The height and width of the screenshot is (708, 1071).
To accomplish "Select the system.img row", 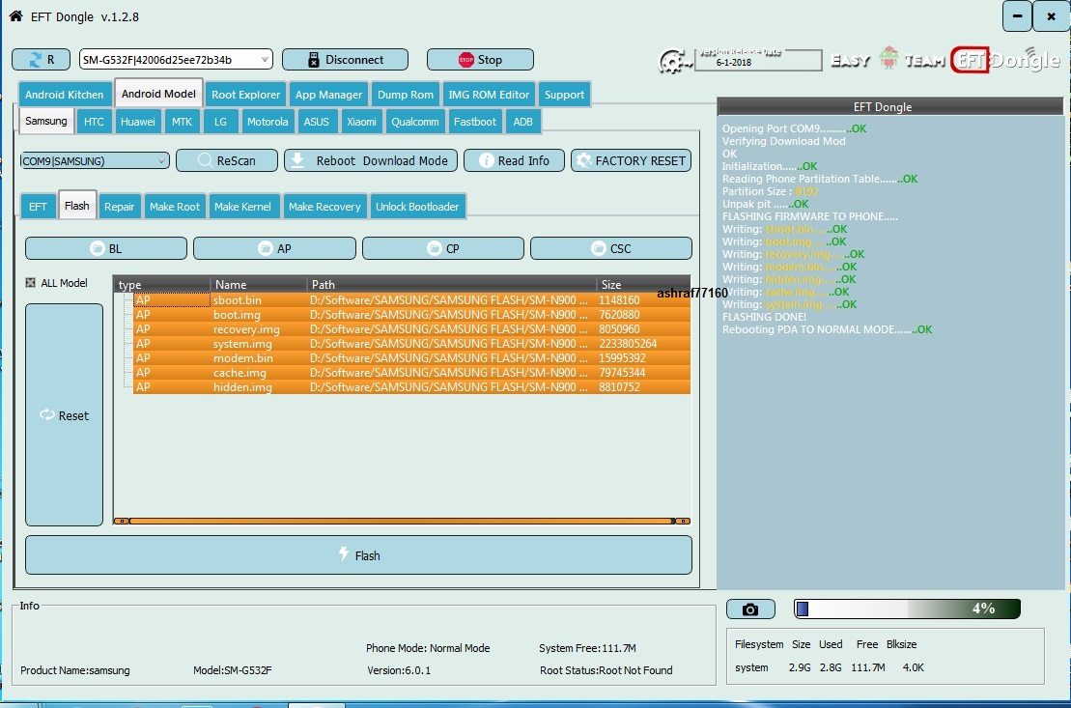I will tap(411, 344).
